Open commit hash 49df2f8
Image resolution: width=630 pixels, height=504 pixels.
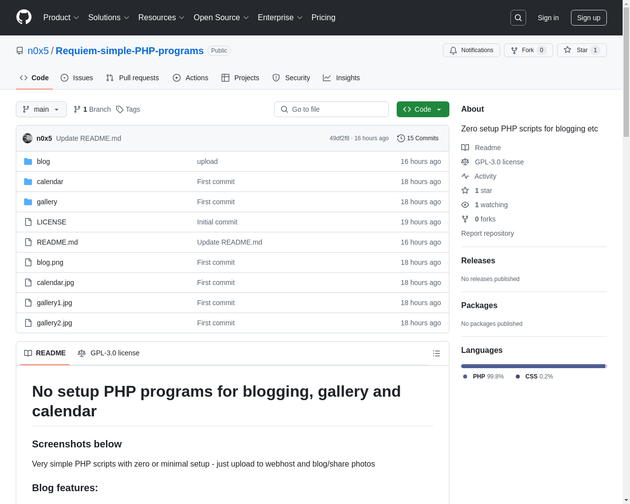(x=340, y=138)
